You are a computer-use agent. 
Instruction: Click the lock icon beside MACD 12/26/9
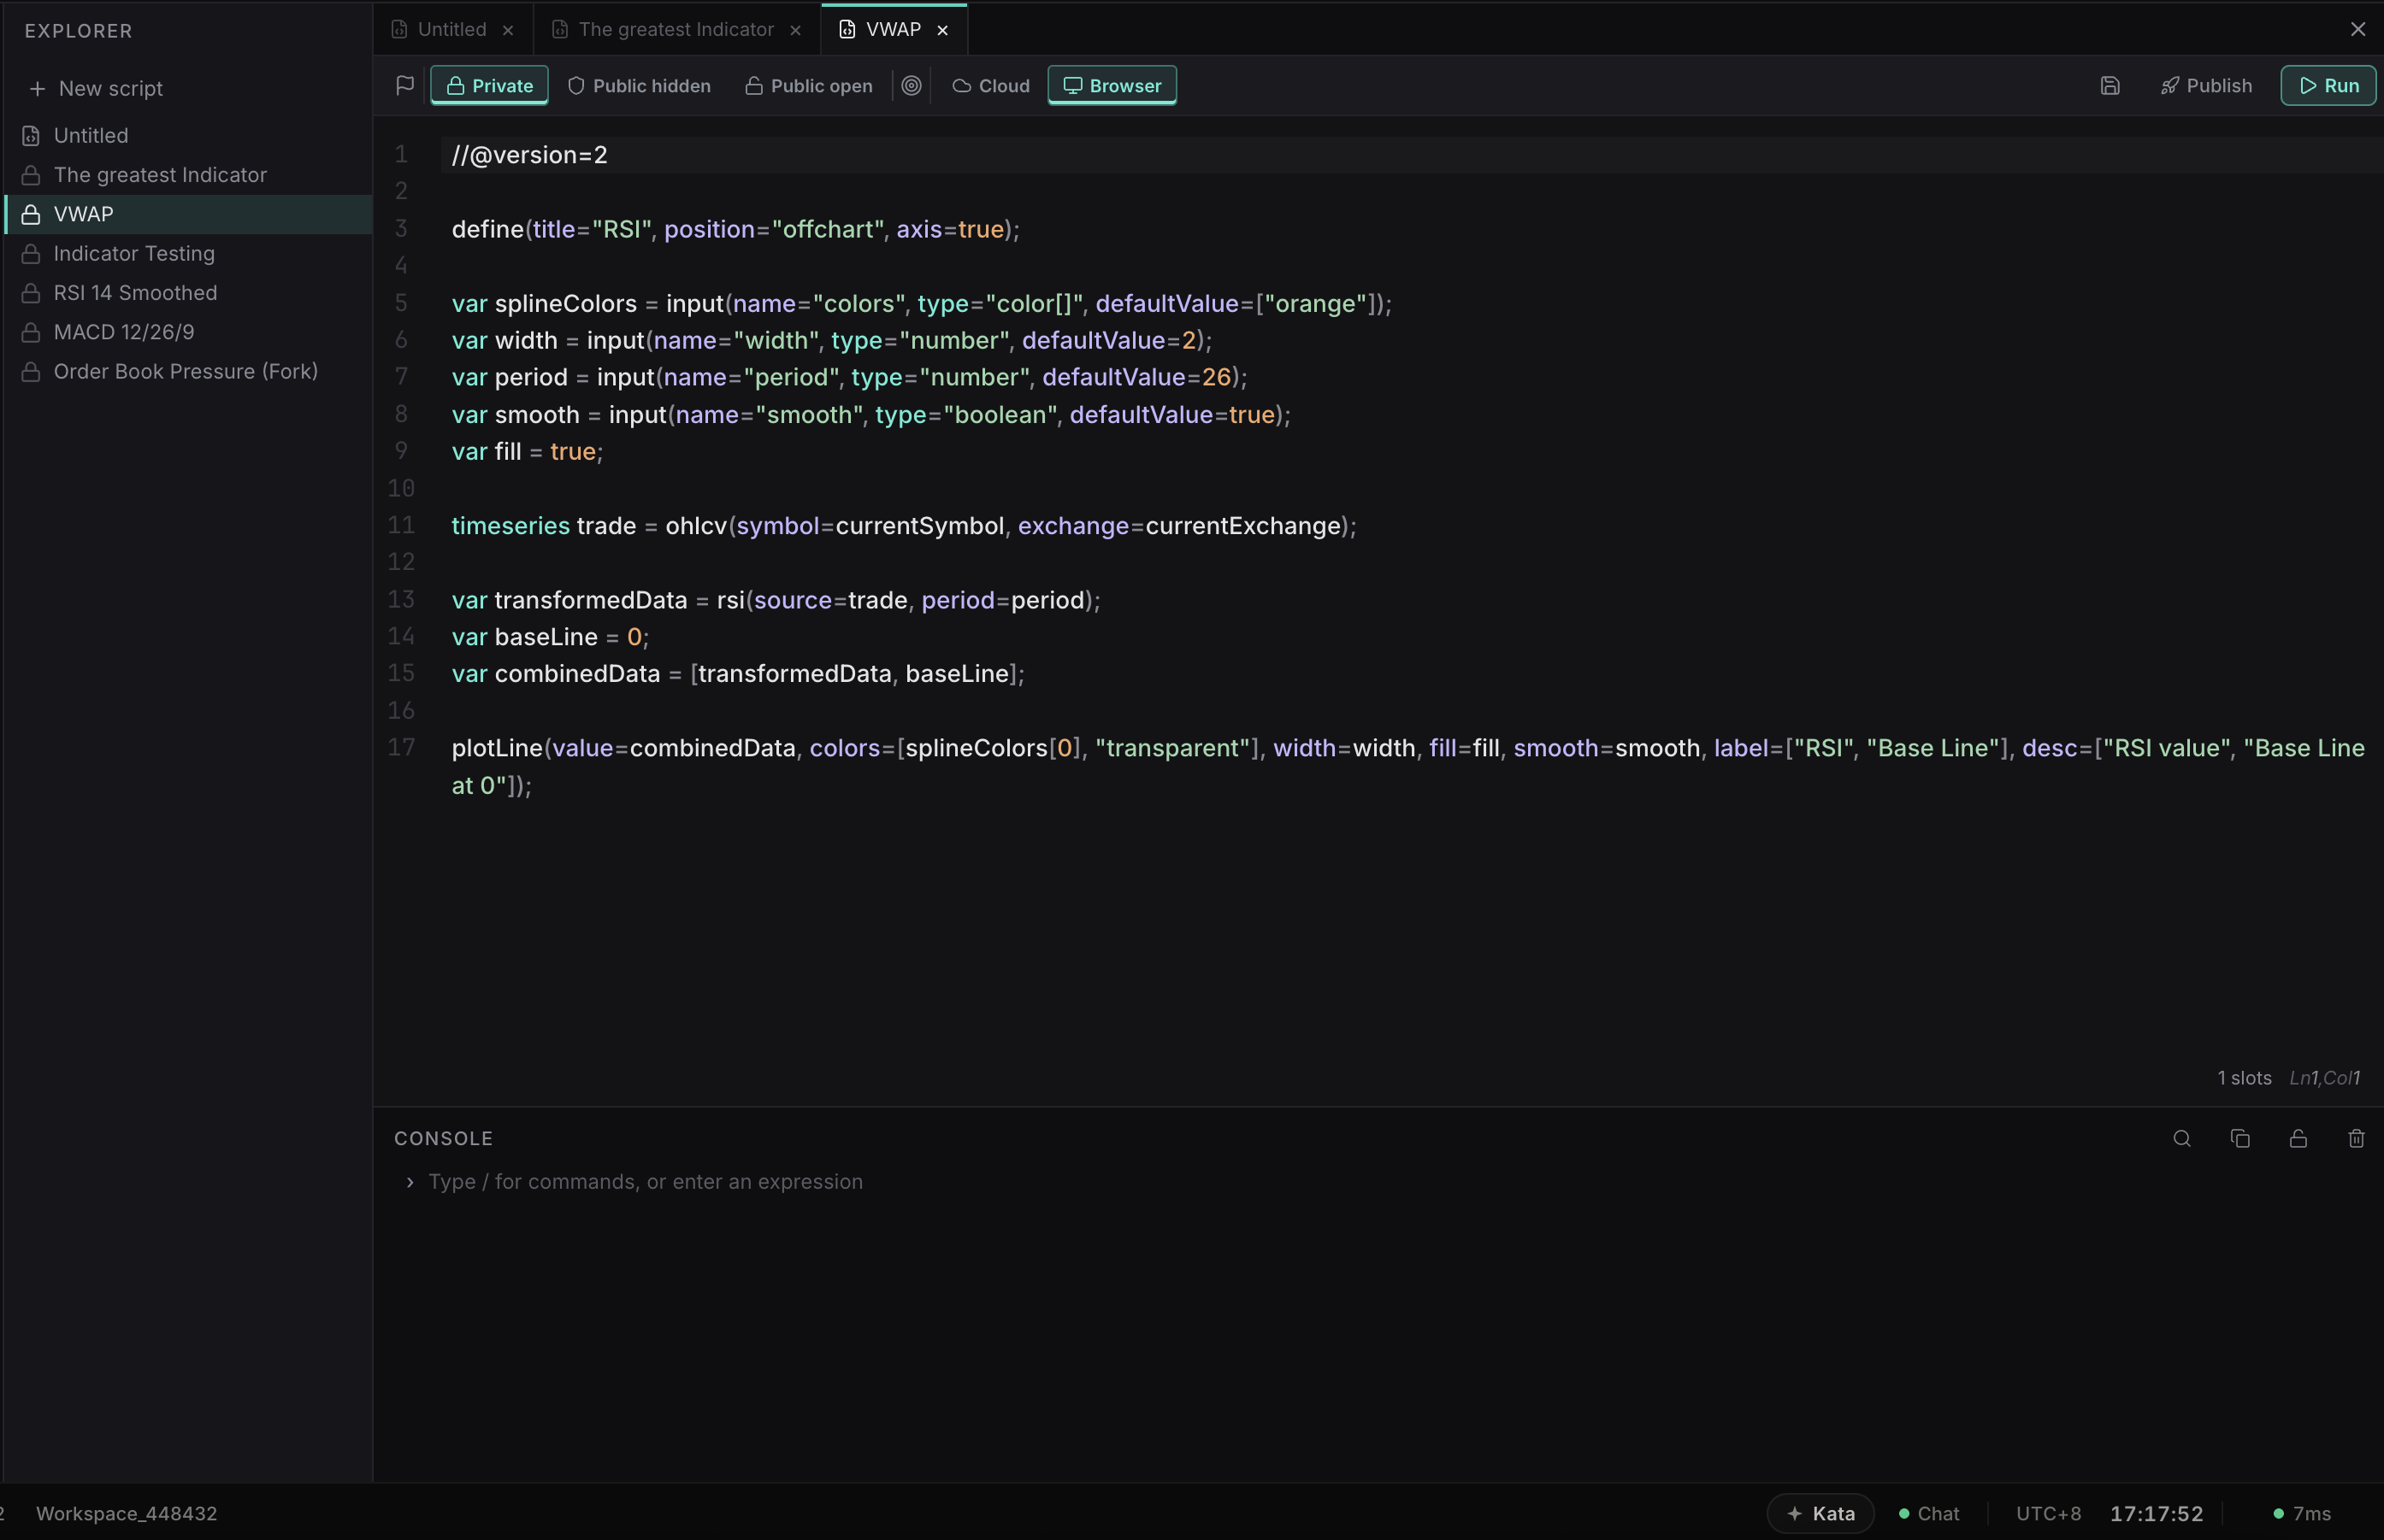(31, 332)
